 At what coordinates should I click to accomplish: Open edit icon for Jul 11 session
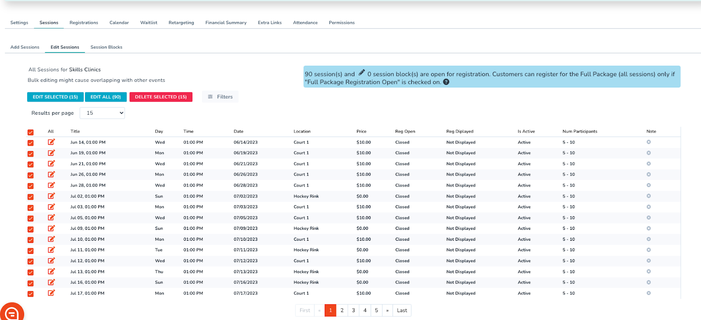pyautogui.click(x=51, y=250)
